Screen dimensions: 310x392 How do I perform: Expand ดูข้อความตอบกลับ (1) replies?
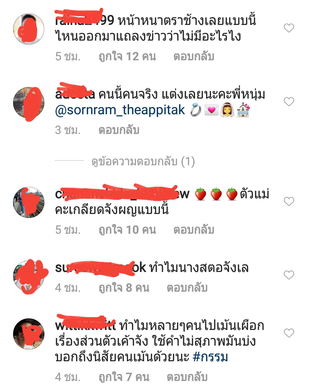tap(143, 161)
